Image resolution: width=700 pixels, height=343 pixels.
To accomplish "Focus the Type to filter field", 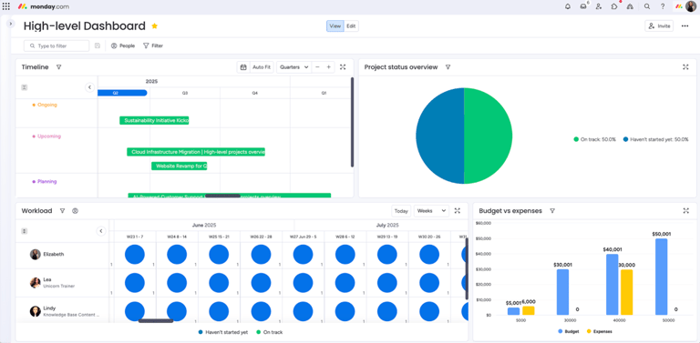I will click(57, 45).
